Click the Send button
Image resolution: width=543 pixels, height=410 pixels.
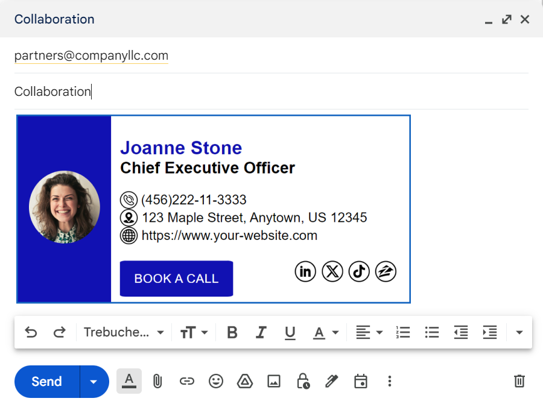[x=46, y=381]
